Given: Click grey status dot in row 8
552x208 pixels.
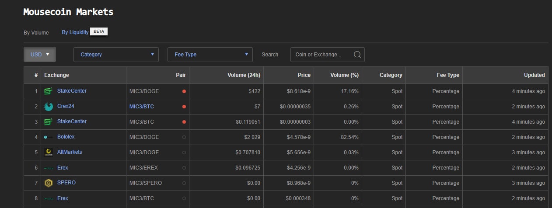Looking at the screenshot, I should pyautogui.click(x=184, y=198).
